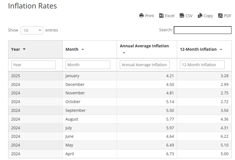This screenshot has width=235, height=160.
Task: Click annual average value 5.14
Action: pos(170,102)
